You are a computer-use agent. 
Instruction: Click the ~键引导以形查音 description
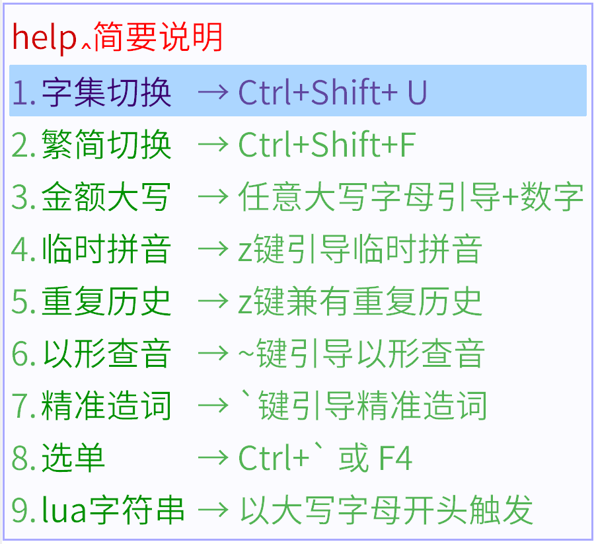tap(361, 354)
